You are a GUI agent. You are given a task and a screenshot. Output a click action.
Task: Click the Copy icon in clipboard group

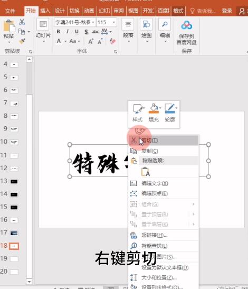(22, 32)
